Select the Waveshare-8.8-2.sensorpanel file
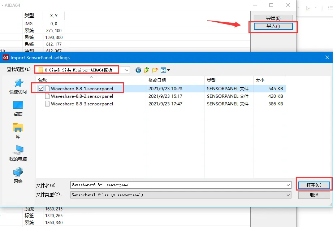The image size is (333, 227). point(82,96)
